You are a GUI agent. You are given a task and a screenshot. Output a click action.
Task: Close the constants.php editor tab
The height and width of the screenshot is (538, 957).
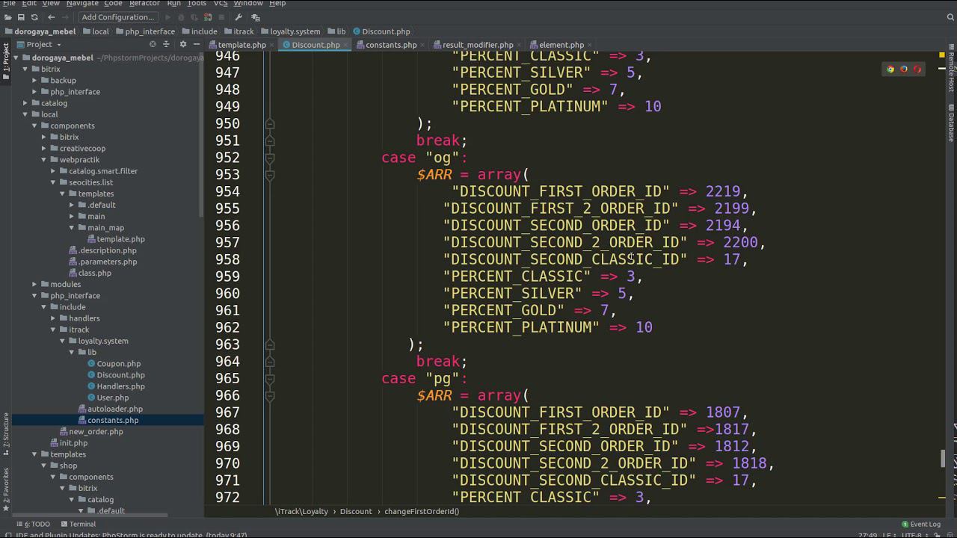click(x=424, y=45)
